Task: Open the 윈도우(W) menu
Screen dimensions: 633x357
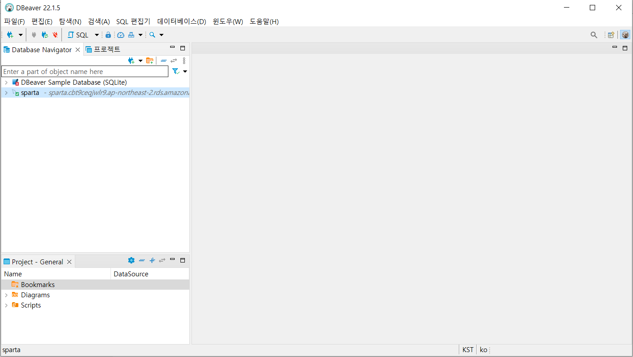Action: pos(228,21)
